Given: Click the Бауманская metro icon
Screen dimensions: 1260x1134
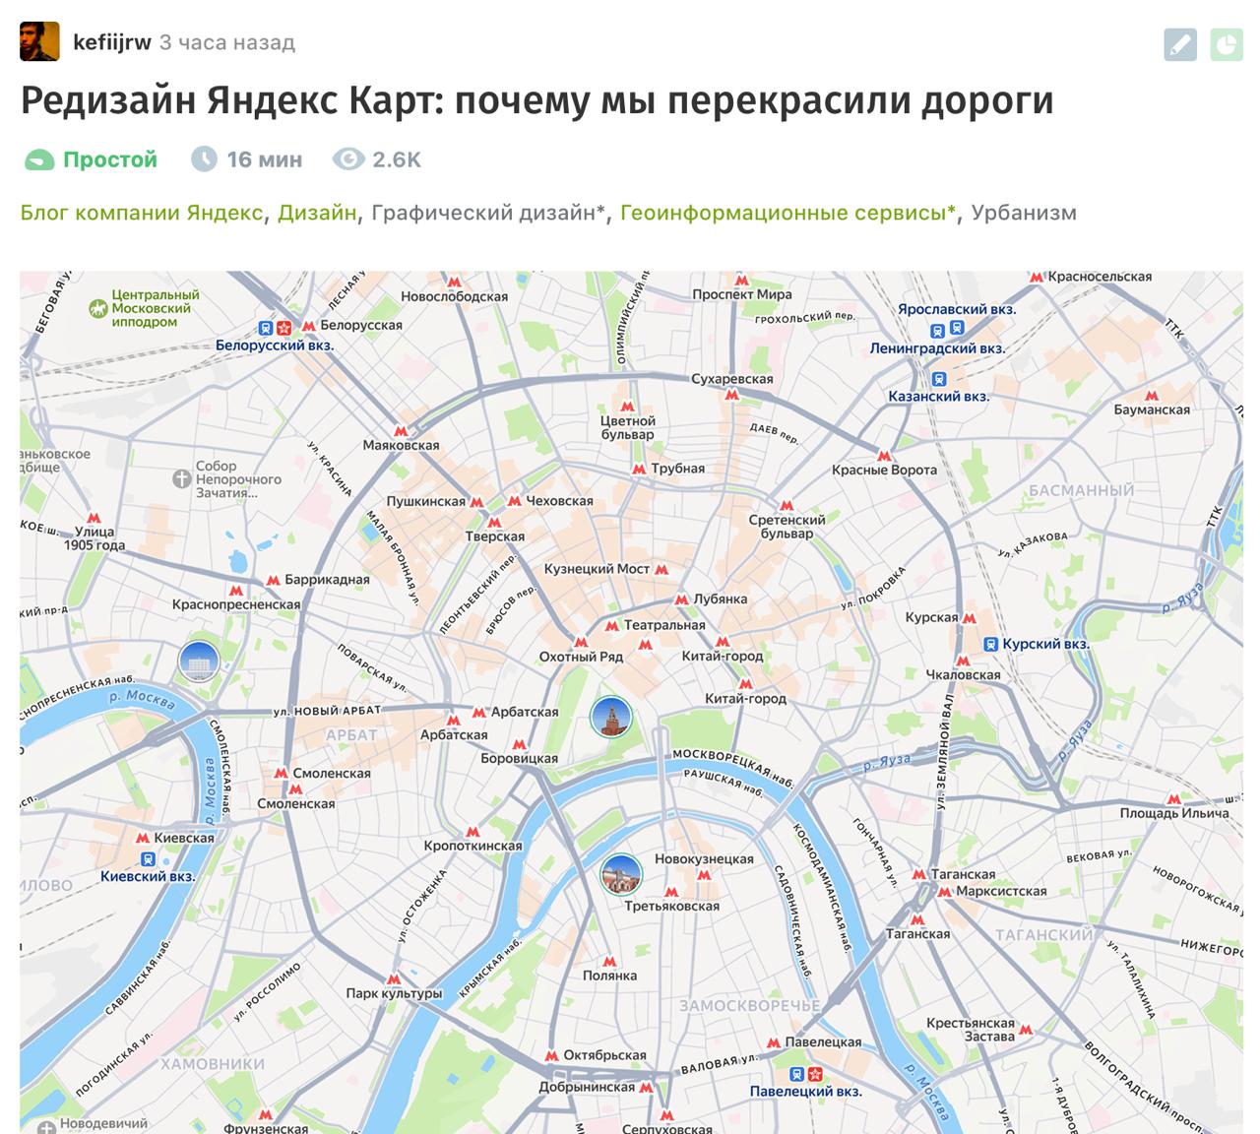Looking at the screenshot, I should pyautogui.click(x=1152, y=395).
